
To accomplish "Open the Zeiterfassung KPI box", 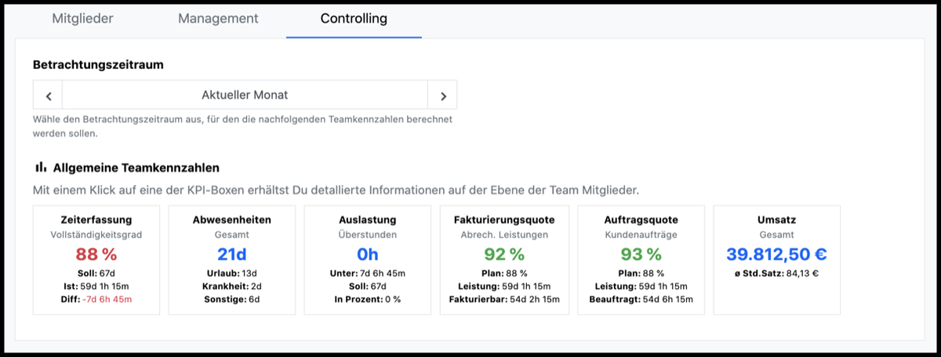I will 96,260.
